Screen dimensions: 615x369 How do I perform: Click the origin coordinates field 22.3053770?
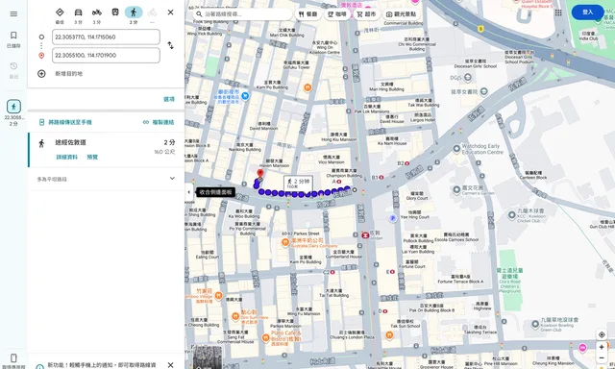[x=106, y=37]
